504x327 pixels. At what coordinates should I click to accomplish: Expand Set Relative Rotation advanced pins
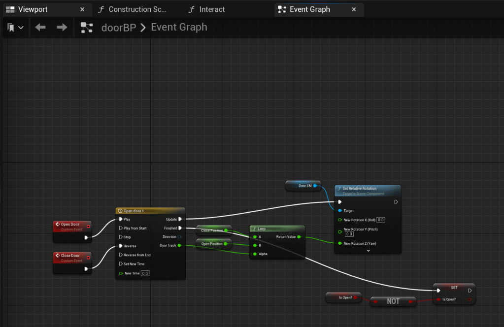coord(368,250)
